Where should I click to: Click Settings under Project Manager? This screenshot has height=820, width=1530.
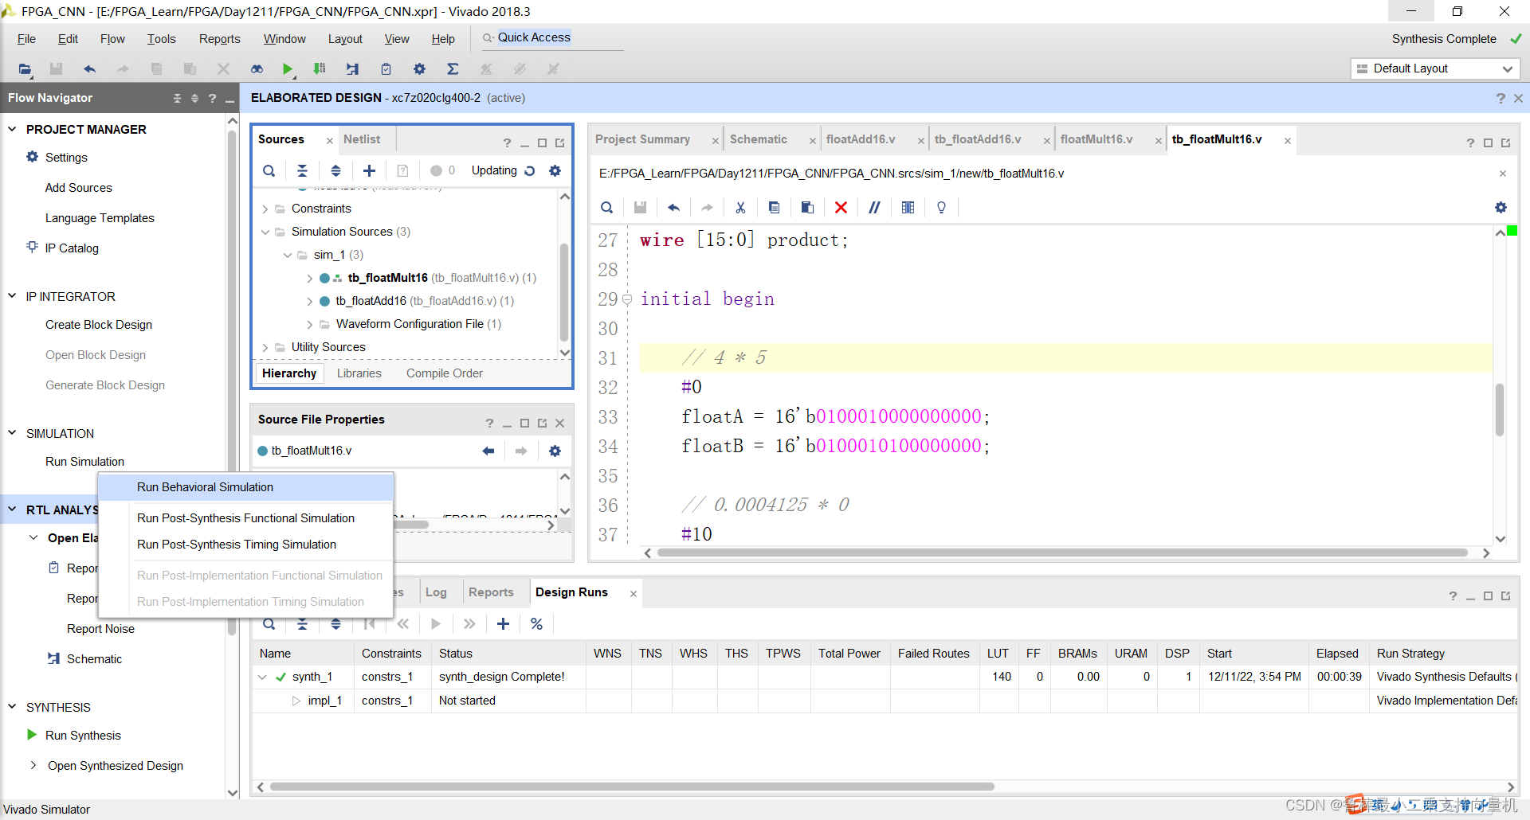click(66, 158)
